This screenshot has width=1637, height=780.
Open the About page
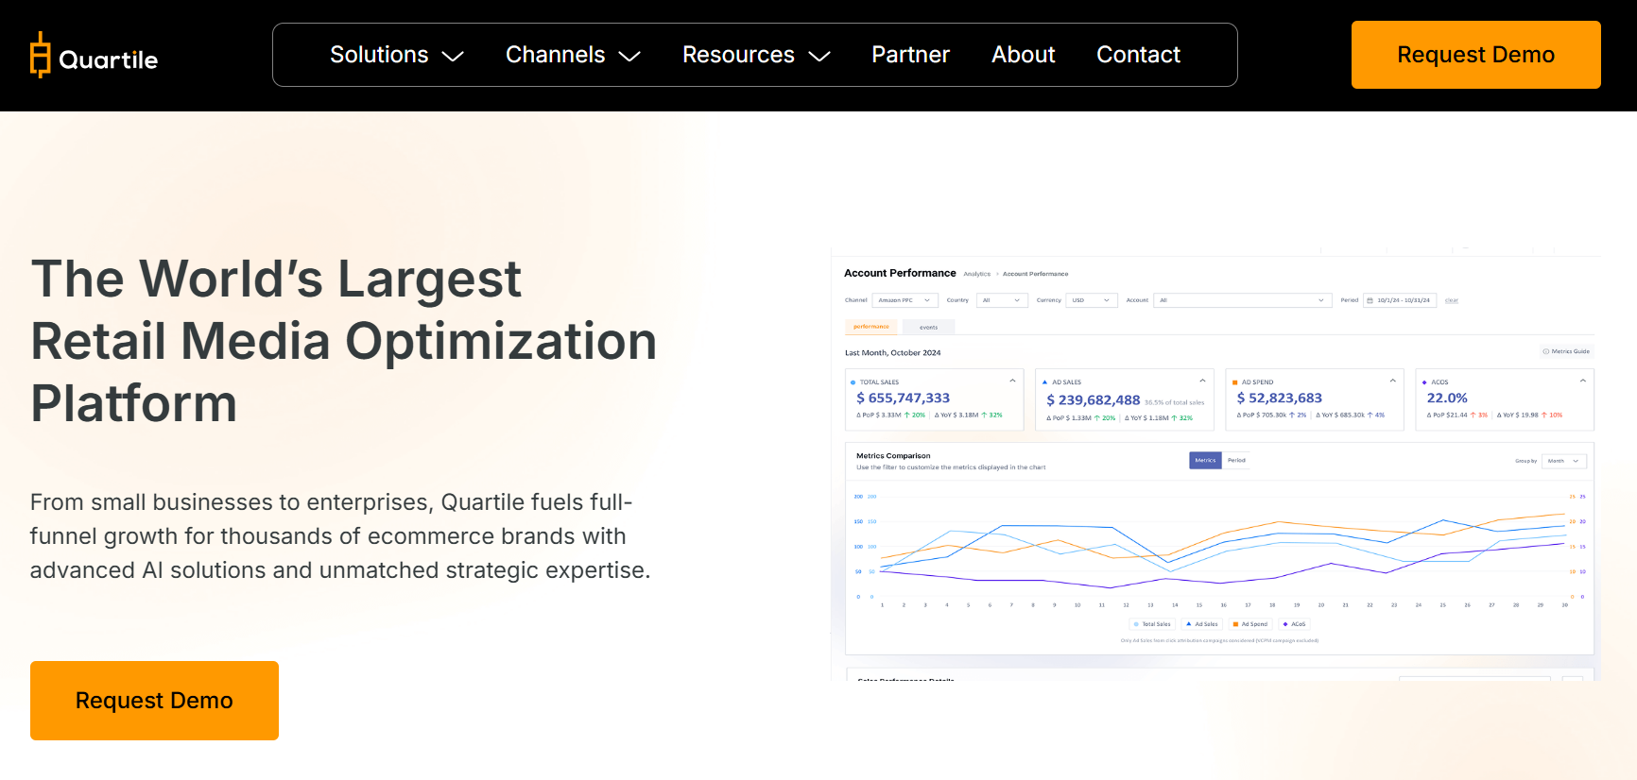[1023, 55]
